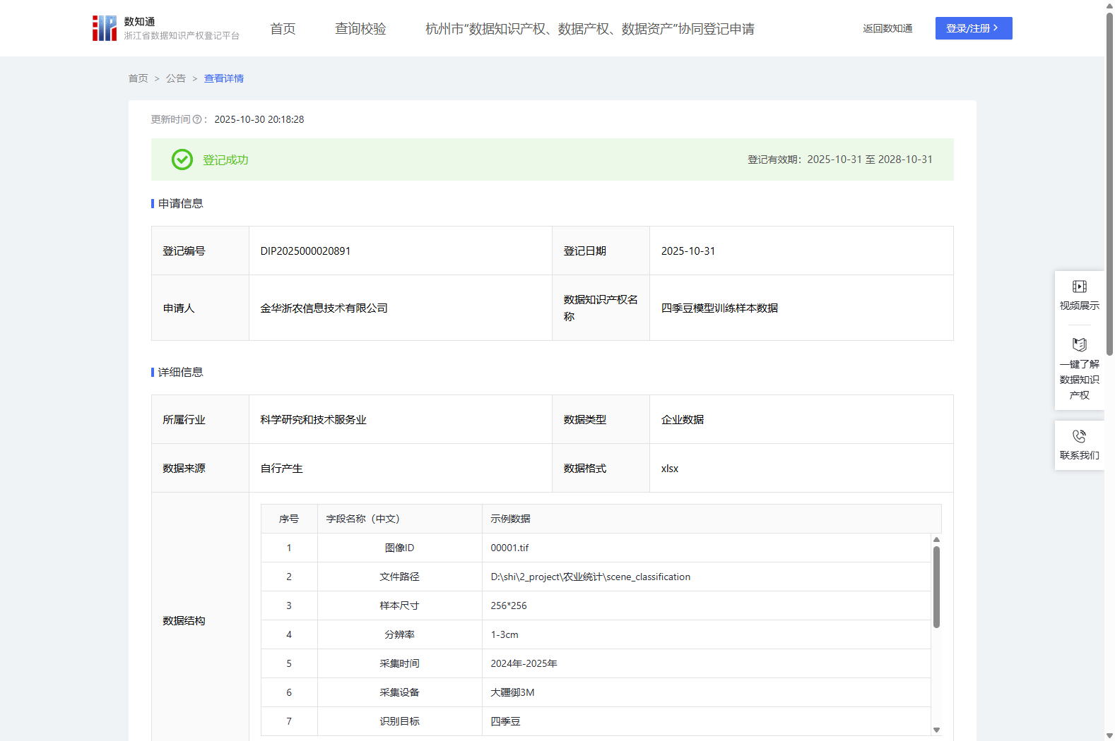
Task: Click 查看详情 in the breadcrumb
Action: tap(224, 78)
